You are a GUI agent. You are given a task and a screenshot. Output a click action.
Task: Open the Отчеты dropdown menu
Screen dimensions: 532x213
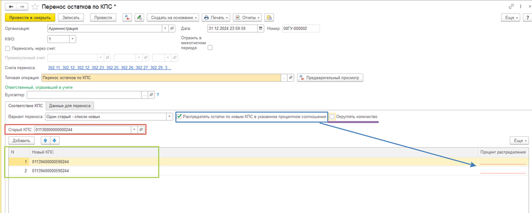[247, 17]
